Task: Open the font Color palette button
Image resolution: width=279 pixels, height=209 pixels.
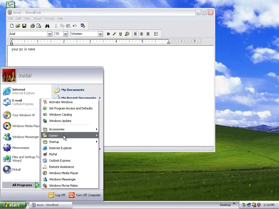Action: [127, 34]
